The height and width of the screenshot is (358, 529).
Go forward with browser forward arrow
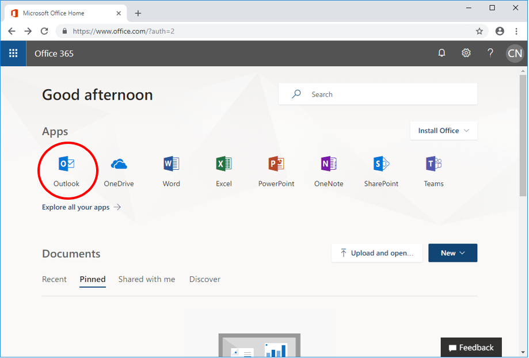click(x=28, y=32)
